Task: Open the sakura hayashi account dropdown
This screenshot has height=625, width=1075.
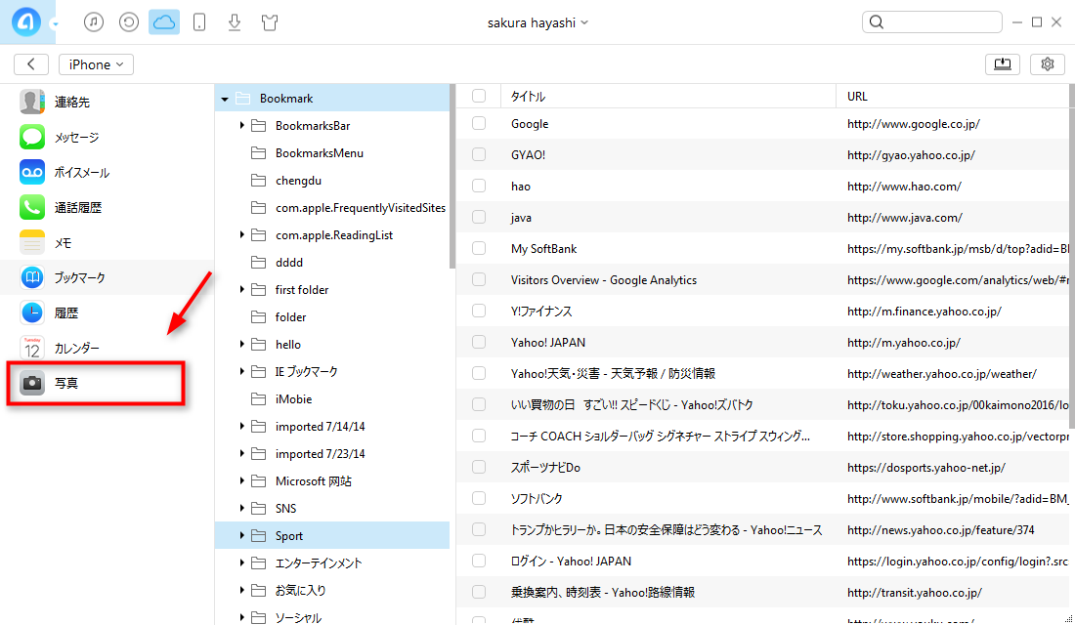Action: click(537, 22)
